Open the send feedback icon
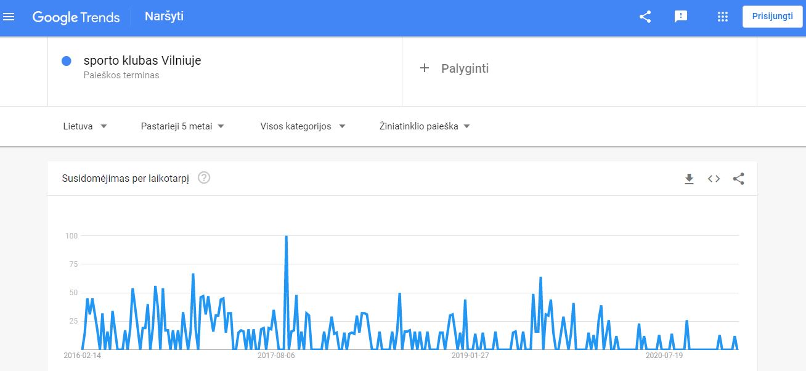The height and width of the screenshot is (371, 806). (x=681, y=17)
